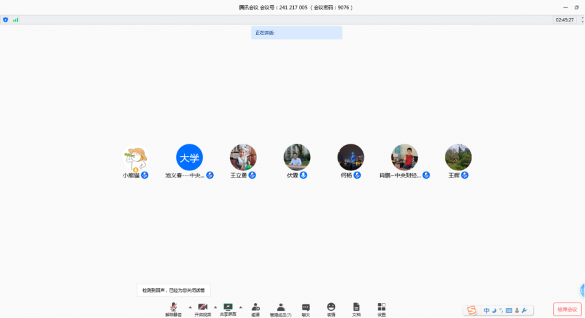This screenshot has height=318, width=585.
Task: Click the network signal strength icon
Action: [x=16, y=20]
